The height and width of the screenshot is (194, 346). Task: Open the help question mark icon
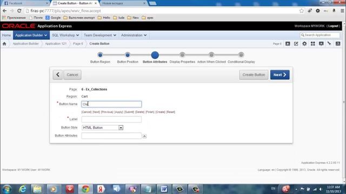338,44
